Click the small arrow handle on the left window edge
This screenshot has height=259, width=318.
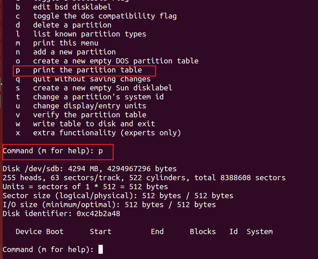[x=1, y=84]
